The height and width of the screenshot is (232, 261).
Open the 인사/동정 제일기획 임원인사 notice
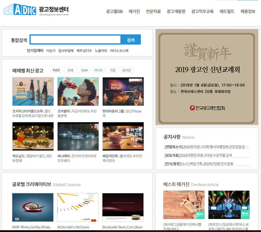[199, 164]
